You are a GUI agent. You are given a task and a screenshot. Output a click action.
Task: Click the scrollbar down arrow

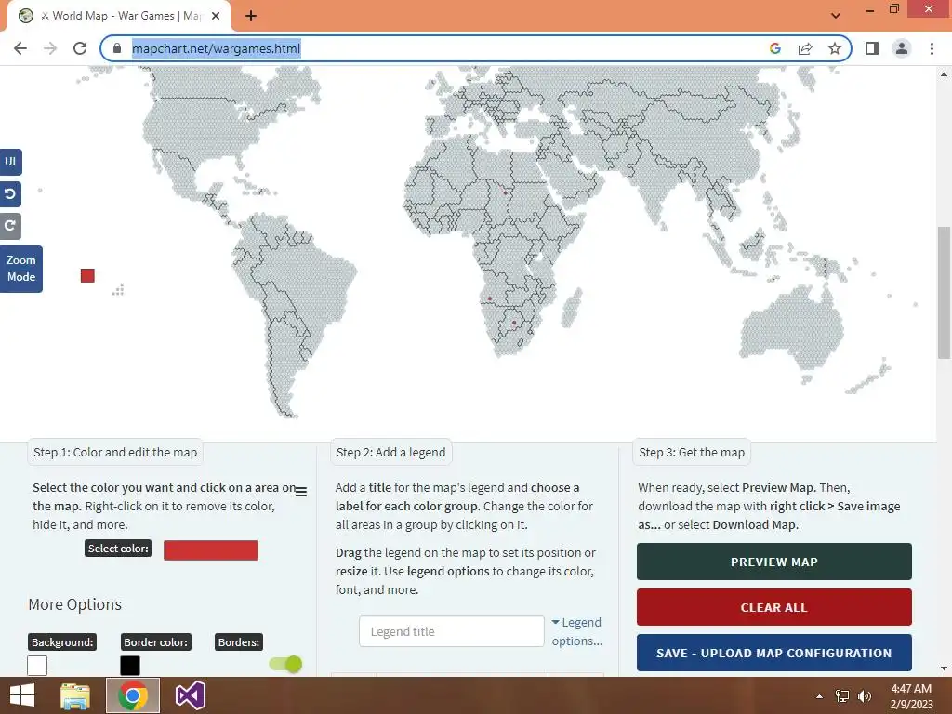tap(944, 668)
